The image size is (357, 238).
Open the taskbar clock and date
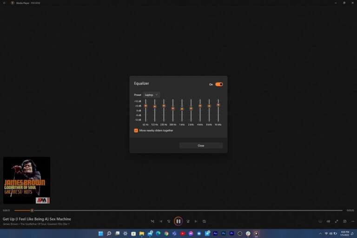[x=345, y=233]
